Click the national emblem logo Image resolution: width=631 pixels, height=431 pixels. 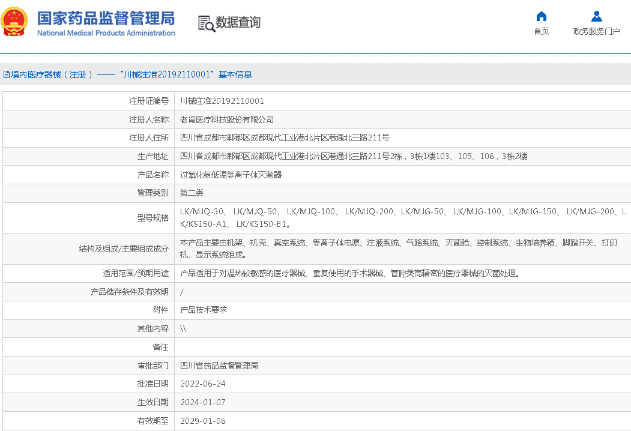tap(15, 22)
